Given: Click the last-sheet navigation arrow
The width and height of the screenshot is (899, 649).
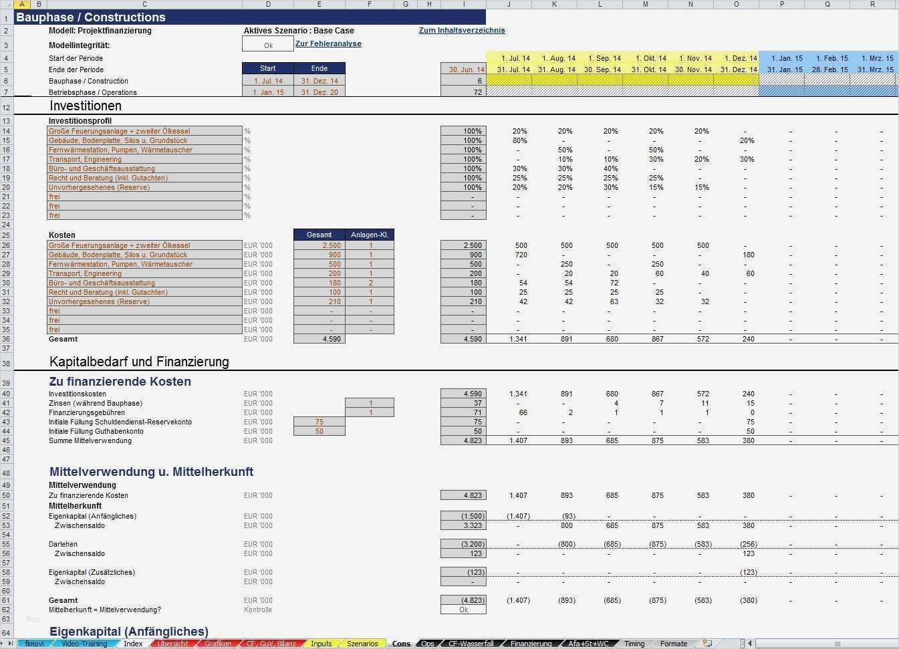Looking at the screenshot, I should point(11,642).
